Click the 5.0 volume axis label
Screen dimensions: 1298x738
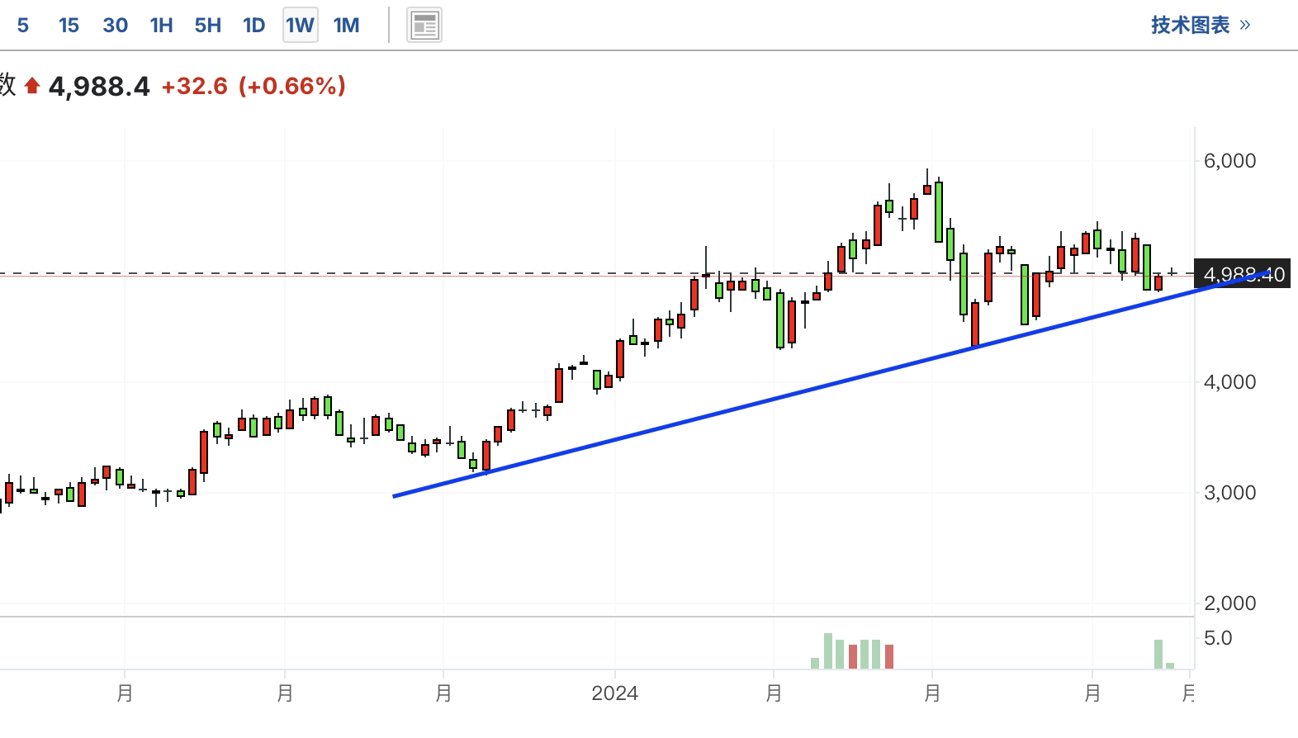tap(1218, 638)
